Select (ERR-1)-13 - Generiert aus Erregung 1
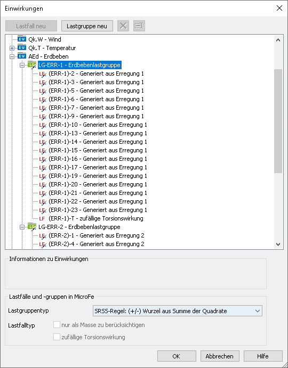The height and width of the screenshot is (368, 288). click(98, 133)
